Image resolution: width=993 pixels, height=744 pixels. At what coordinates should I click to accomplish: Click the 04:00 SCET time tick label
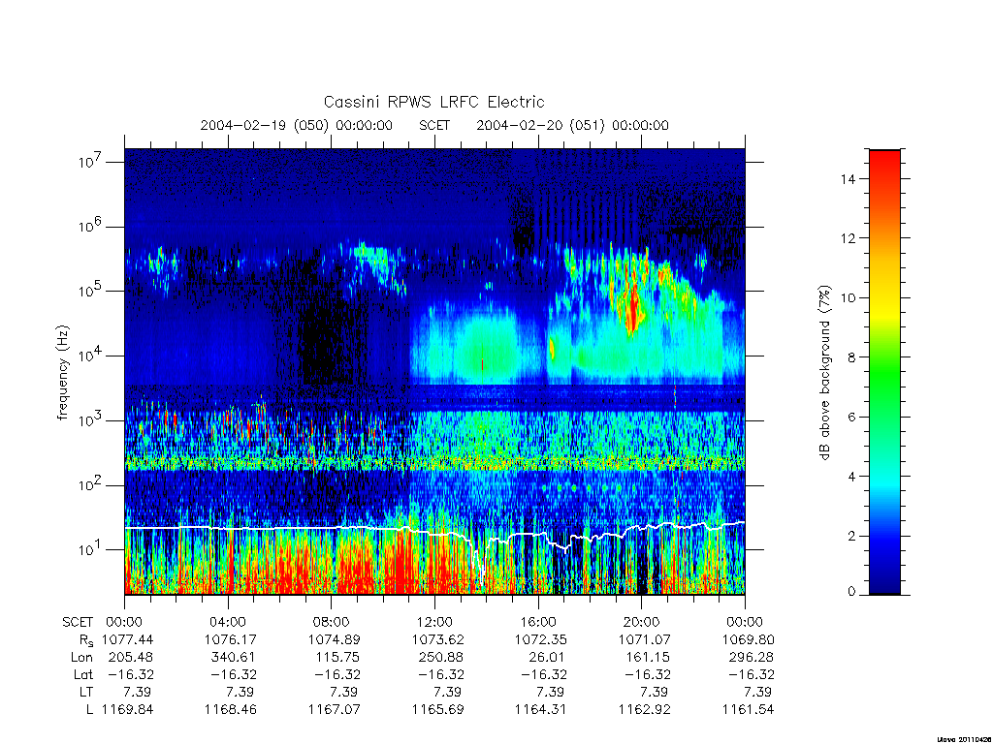pos(228,622)
